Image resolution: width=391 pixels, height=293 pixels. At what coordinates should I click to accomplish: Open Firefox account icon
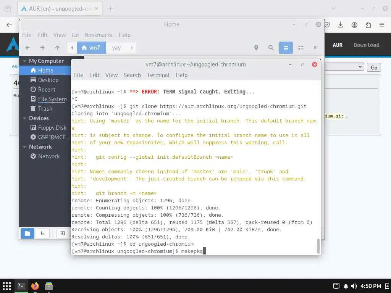[354, 25]
